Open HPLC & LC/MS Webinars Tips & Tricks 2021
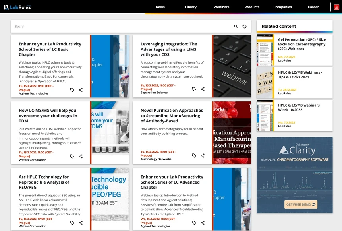This screenshot has height=231, width=342. click(x=300, y=74)
